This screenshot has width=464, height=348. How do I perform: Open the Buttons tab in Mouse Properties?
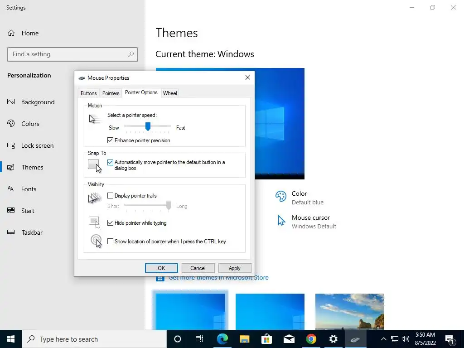(88, 93)
